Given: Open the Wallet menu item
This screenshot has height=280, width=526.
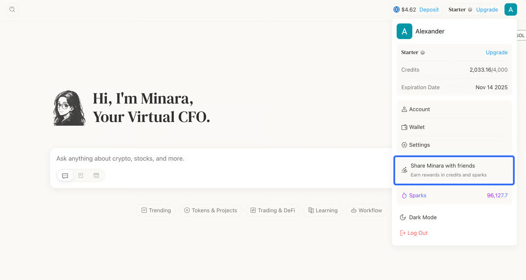Looking at the screenshot, I should click(x=417, y=127).
